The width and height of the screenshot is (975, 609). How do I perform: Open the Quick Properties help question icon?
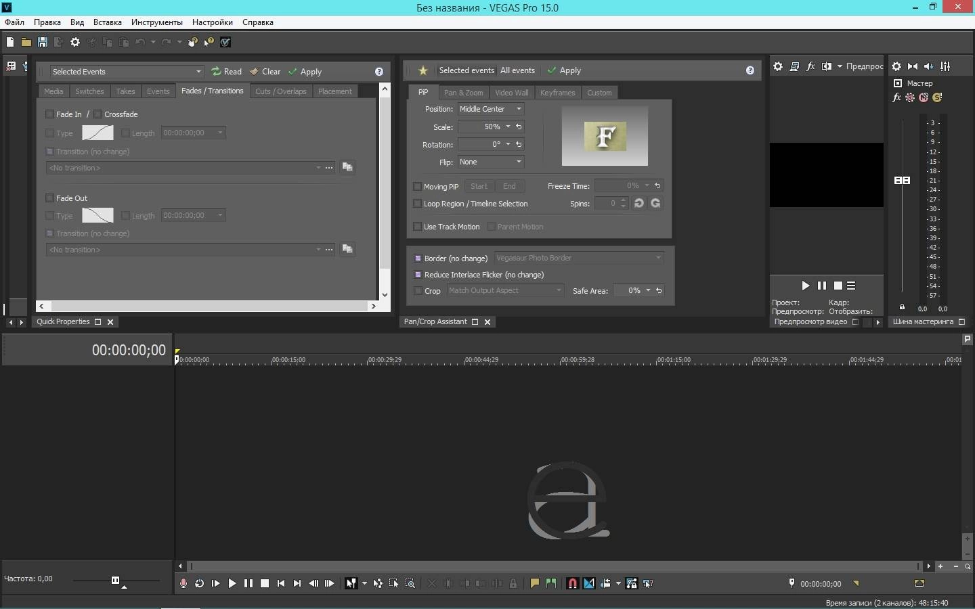(379, 72)
